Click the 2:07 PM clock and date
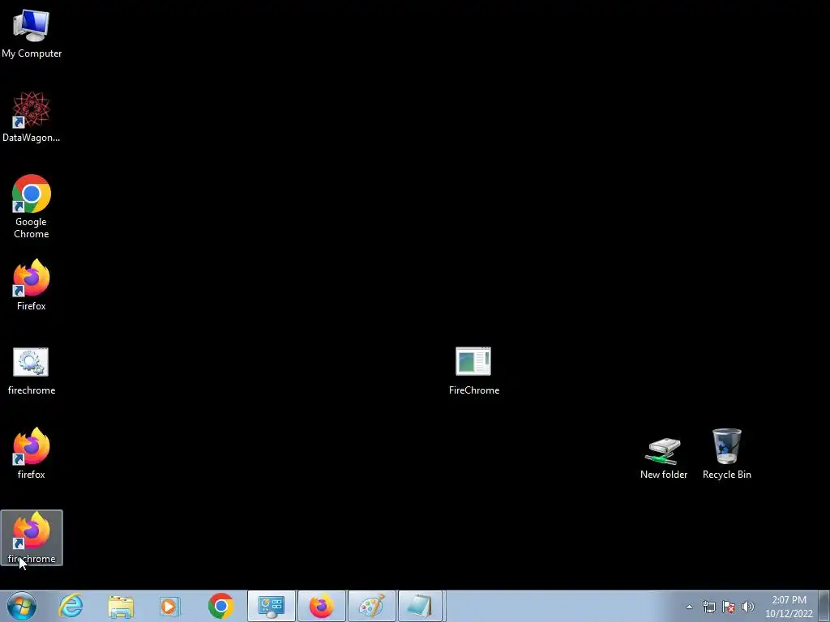This screenshot has width=830, height=622. pos(789,607)
